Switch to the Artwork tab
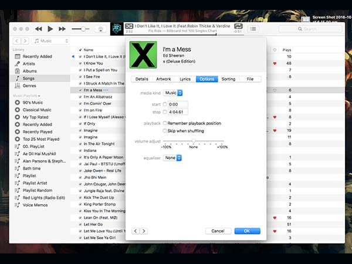 click(x=164, y=79)
